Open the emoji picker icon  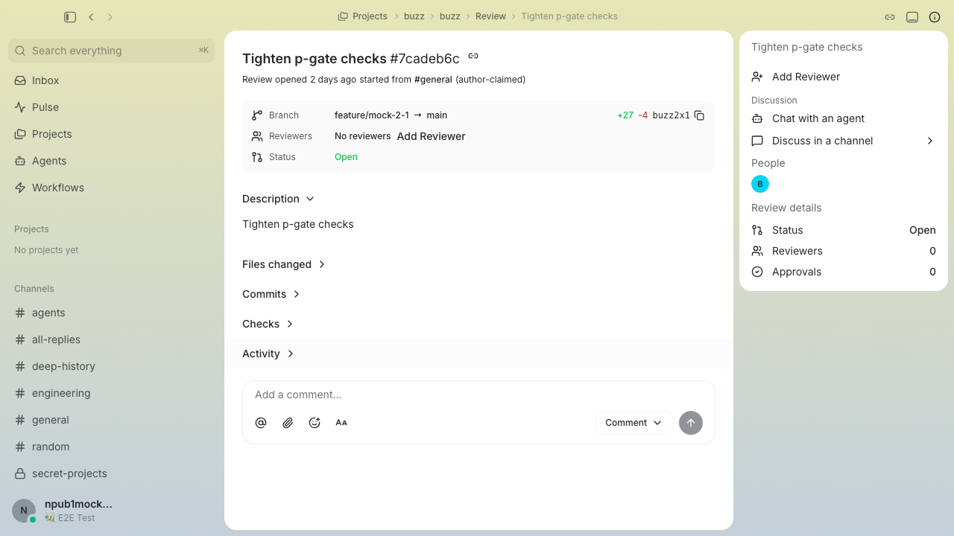click(315, 423)
